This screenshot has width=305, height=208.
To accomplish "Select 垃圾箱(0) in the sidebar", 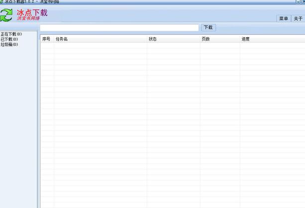I will [x=9, y=45].
